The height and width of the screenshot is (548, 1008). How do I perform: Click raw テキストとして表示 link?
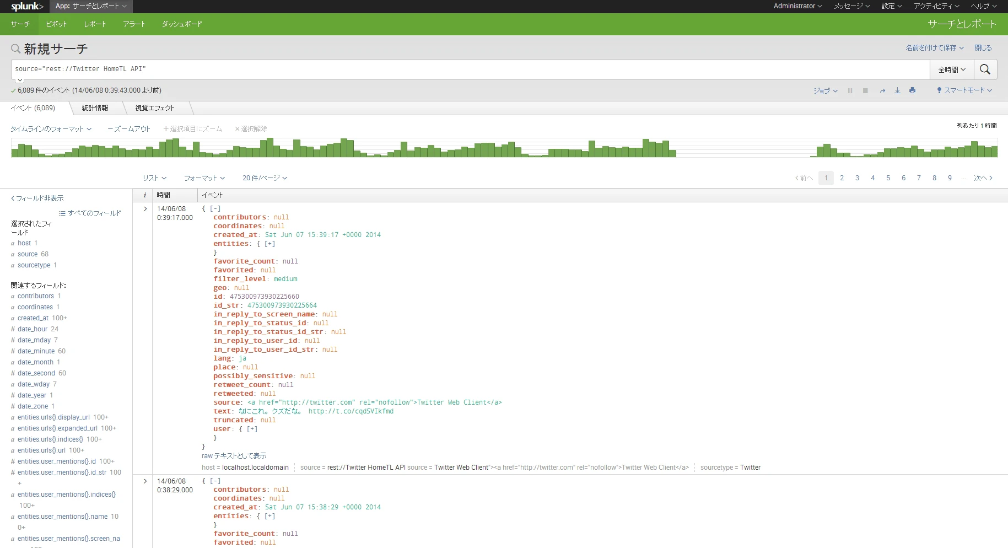click(x=234, y=456)
